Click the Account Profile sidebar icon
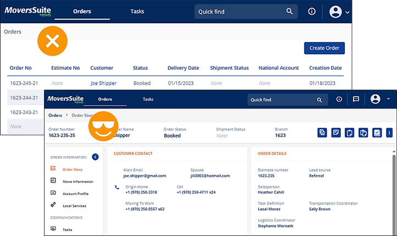The height and width of the screenshot is (236, 397). 53,193
